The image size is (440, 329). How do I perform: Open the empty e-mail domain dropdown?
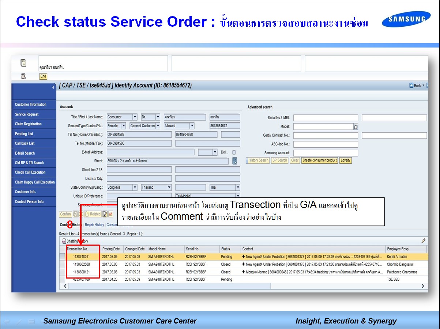pos(215,152)
